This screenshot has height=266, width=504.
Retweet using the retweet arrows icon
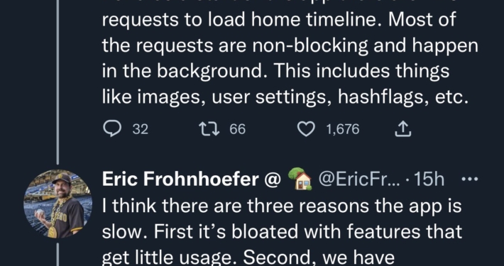pos(209,129)
